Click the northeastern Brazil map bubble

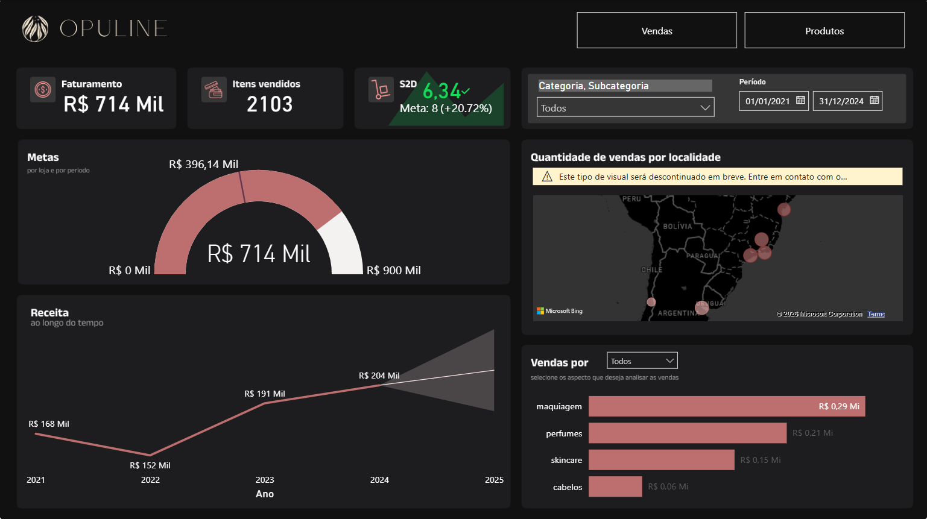pos(784,209)
